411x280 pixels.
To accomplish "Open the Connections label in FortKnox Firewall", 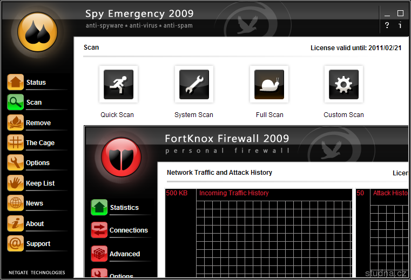I will 129,230.
